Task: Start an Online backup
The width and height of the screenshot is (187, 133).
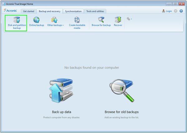Action: point(36,22)
